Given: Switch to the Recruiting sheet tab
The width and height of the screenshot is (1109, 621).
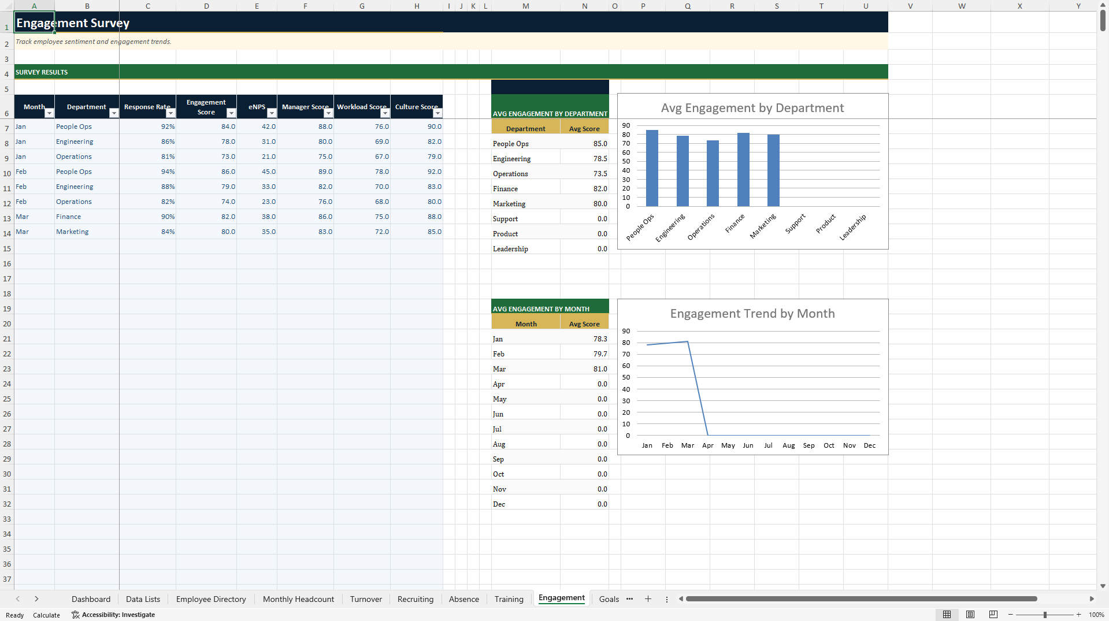Looking at the screenshot, I should point(415,599).
